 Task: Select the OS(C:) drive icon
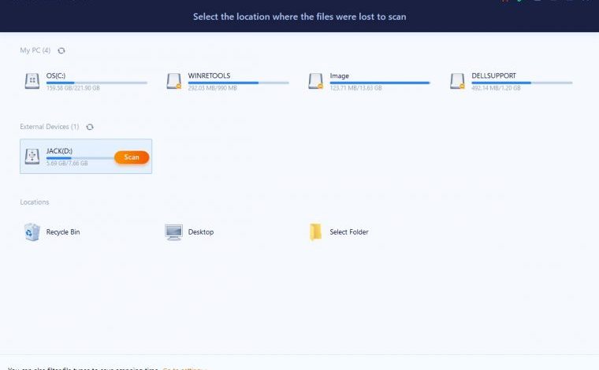point(32,81)
